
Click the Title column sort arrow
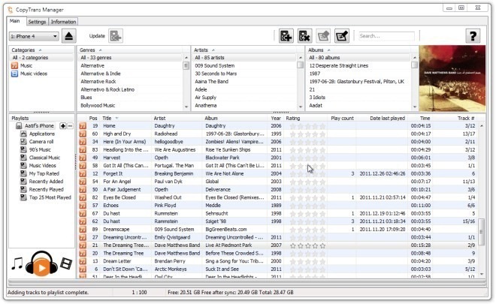click(116, 118)
